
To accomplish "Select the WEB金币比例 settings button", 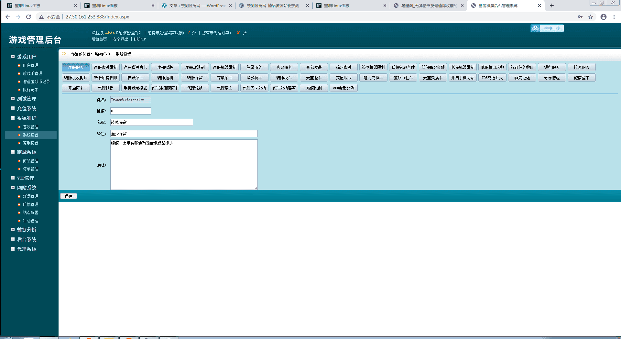I will tap(343, 88).
